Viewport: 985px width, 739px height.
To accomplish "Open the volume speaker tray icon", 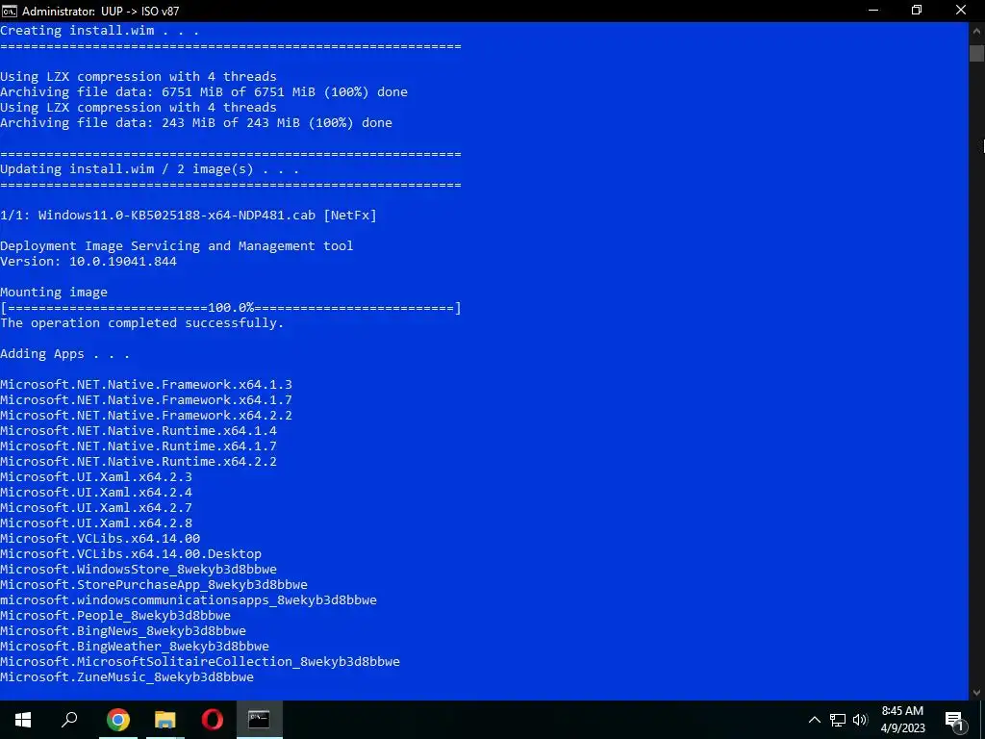I will (x=860, y=720).
